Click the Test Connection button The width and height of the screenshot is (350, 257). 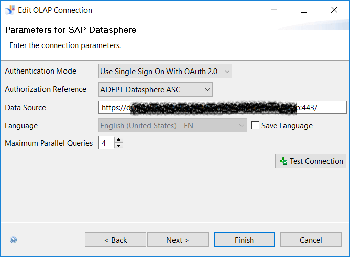(x=311, y=161)
